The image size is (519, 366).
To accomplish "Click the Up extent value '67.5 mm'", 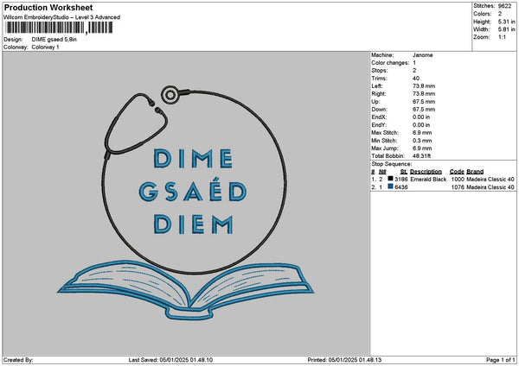I will click(424, 102).
